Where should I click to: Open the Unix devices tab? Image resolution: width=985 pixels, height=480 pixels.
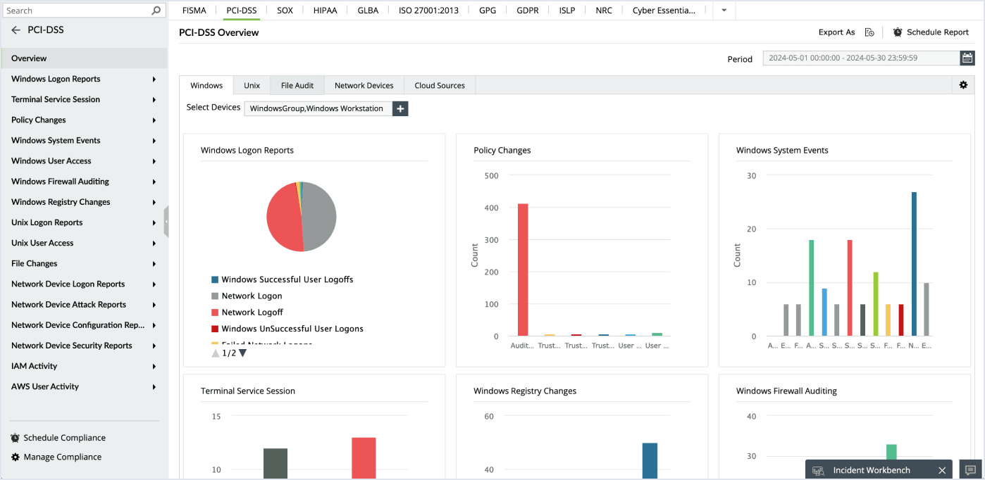[x=252, y=84]
